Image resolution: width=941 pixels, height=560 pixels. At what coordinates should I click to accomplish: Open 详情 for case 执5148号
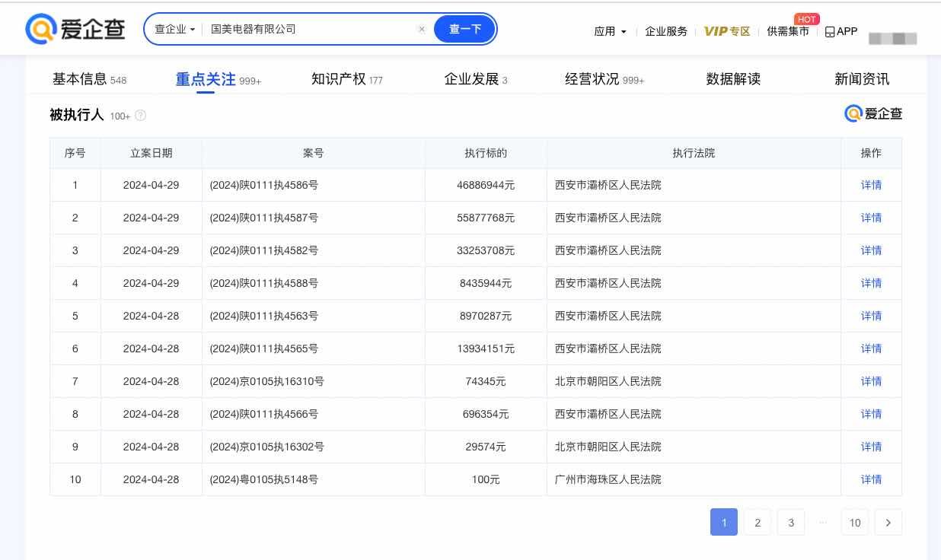871,479
